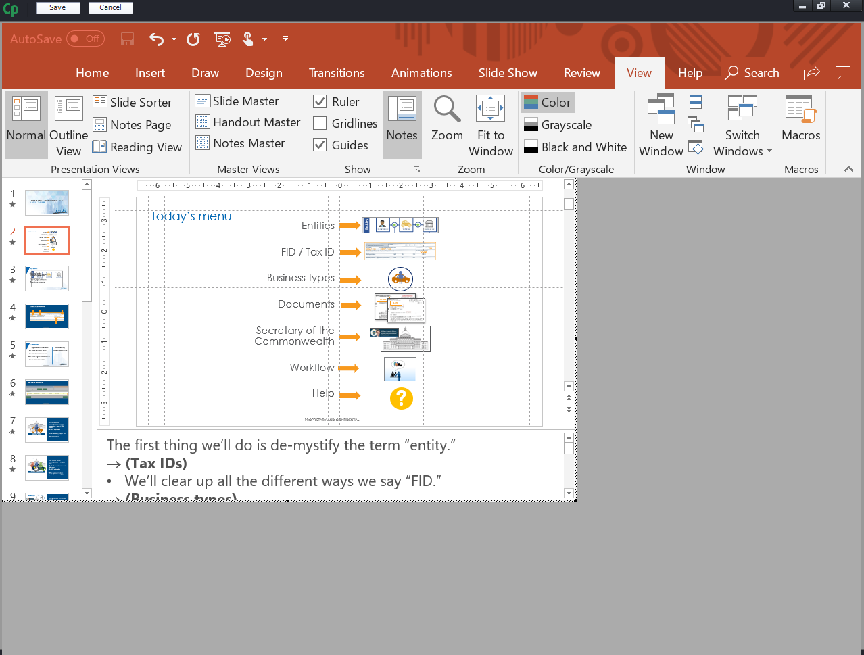This screenshot has height=655, width=864.
Task: Select the Grayscale color mode
Action: pos(558,125)
